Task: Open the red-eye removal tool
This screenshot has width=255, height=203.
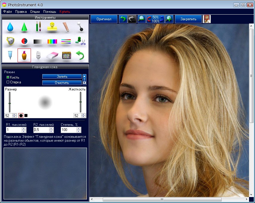Action: 24,41
